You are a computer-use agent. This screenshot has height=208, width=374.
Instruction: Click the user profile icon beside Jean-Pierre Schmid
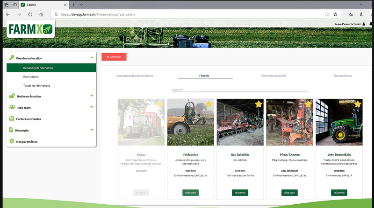click(x=364, y=24)
